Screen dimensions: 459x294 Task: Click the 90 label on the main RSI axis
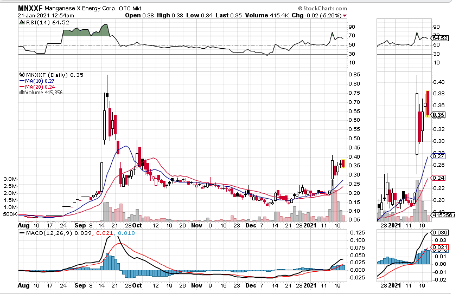tap(352, 27)
